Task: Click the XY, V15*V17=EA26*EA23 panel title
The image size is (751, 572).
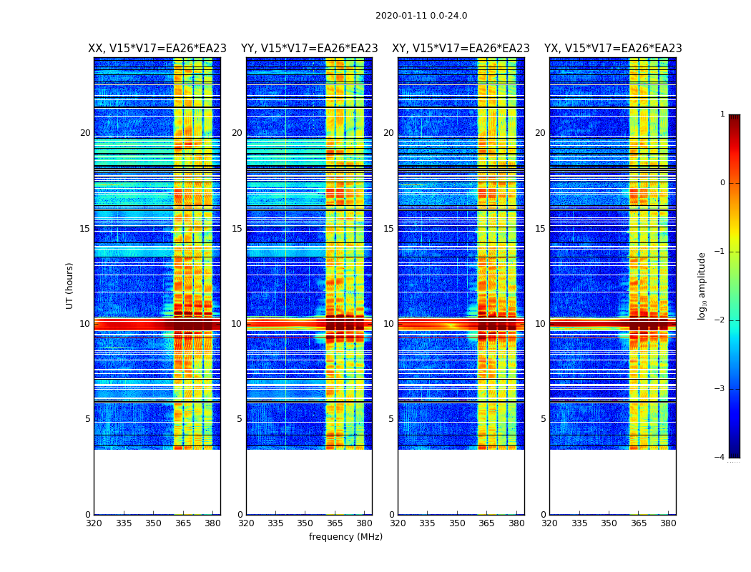Action: [461, 49]
